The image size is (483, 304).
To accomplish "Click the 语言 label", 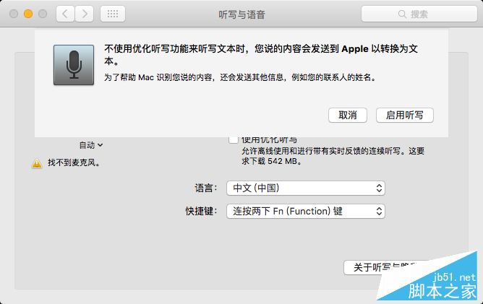I will tap(205, 188).
